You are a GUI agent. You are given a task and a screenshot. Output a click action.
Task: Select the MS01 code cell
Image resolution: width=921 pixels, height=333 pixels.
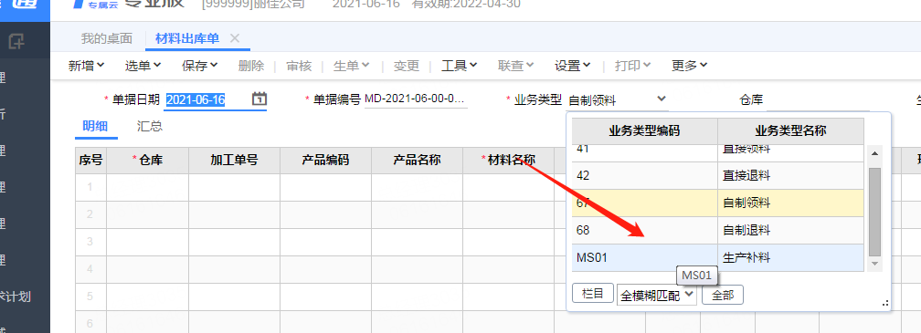coord(644,257)
